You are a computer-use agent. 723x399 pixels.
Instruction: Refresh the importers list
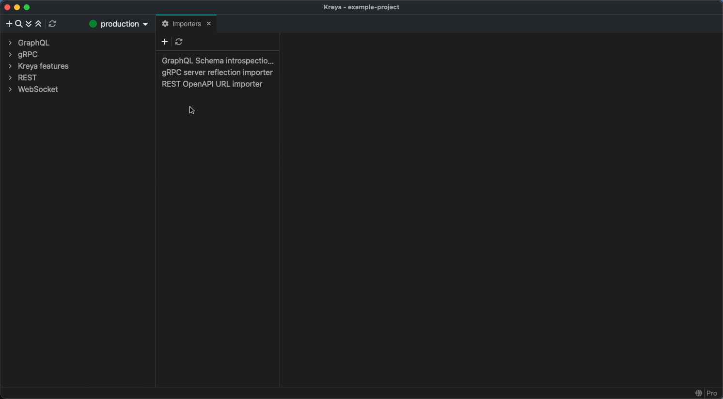point(179,42)
